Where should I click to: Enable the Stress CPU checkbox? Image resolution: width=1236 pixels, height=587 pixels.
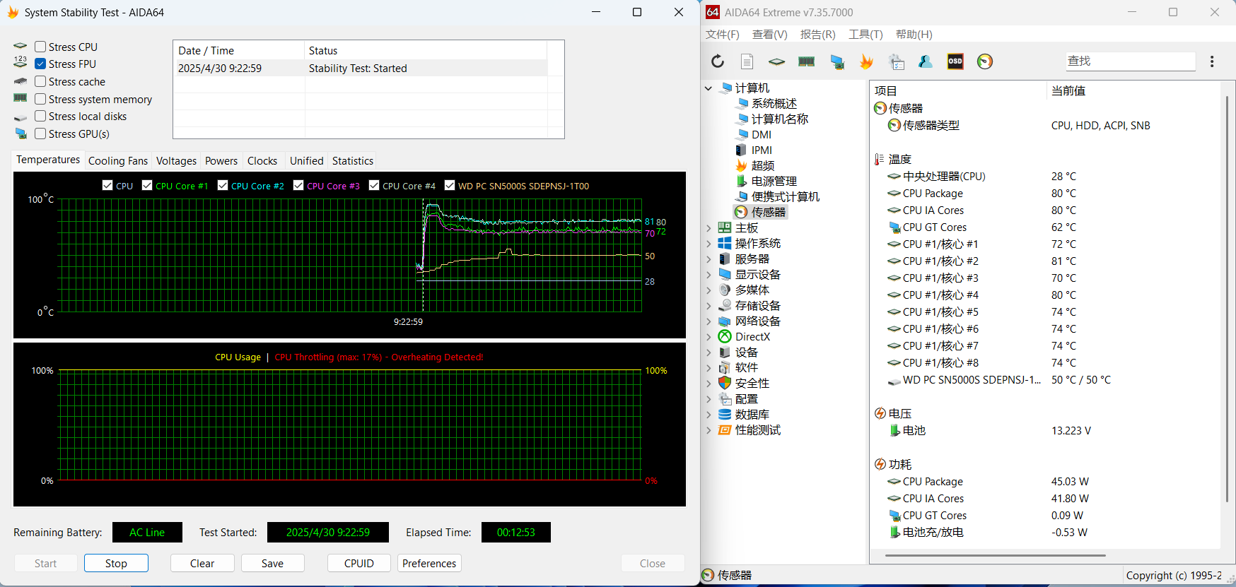tap(41, 47)
